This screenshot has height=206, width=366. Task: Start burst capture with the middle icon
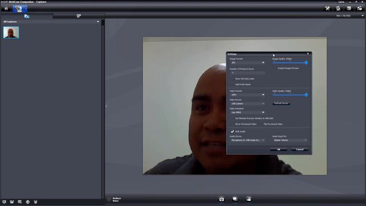tap(235, 199)
